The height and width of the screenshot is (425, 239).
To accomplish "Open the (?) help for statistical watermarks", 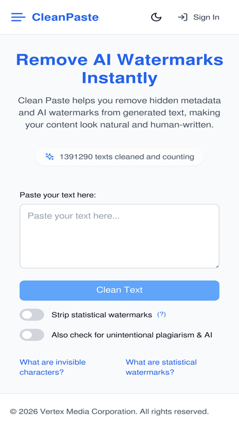I will (x=161, y=314).
